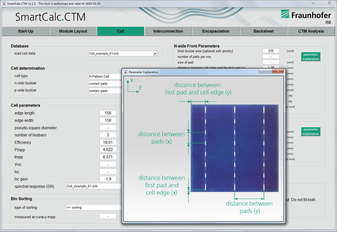Click the Parameter Explanation window title icon
This screenshot has width=337, height=232.
coord(126,72)
